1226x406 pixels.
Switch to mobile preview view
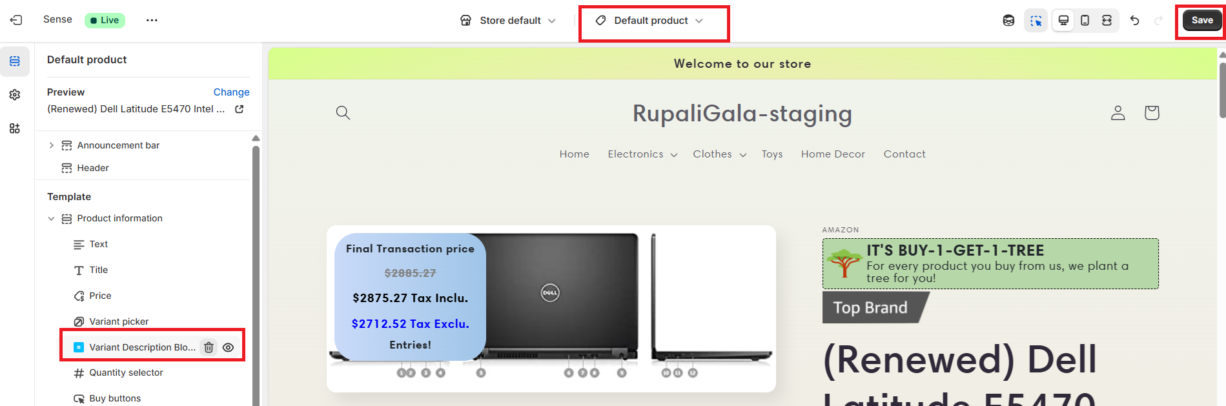(1085, 21)
